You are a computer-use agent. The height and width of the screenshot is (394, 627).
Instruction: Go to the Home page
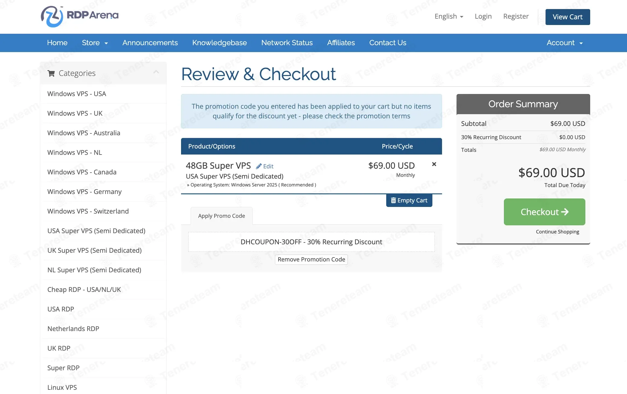pos(57,43)
